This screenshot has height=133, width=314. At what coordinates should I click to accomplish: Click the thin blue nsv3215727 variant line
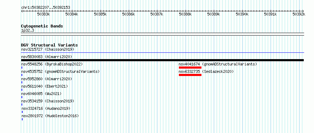point(162,53)
